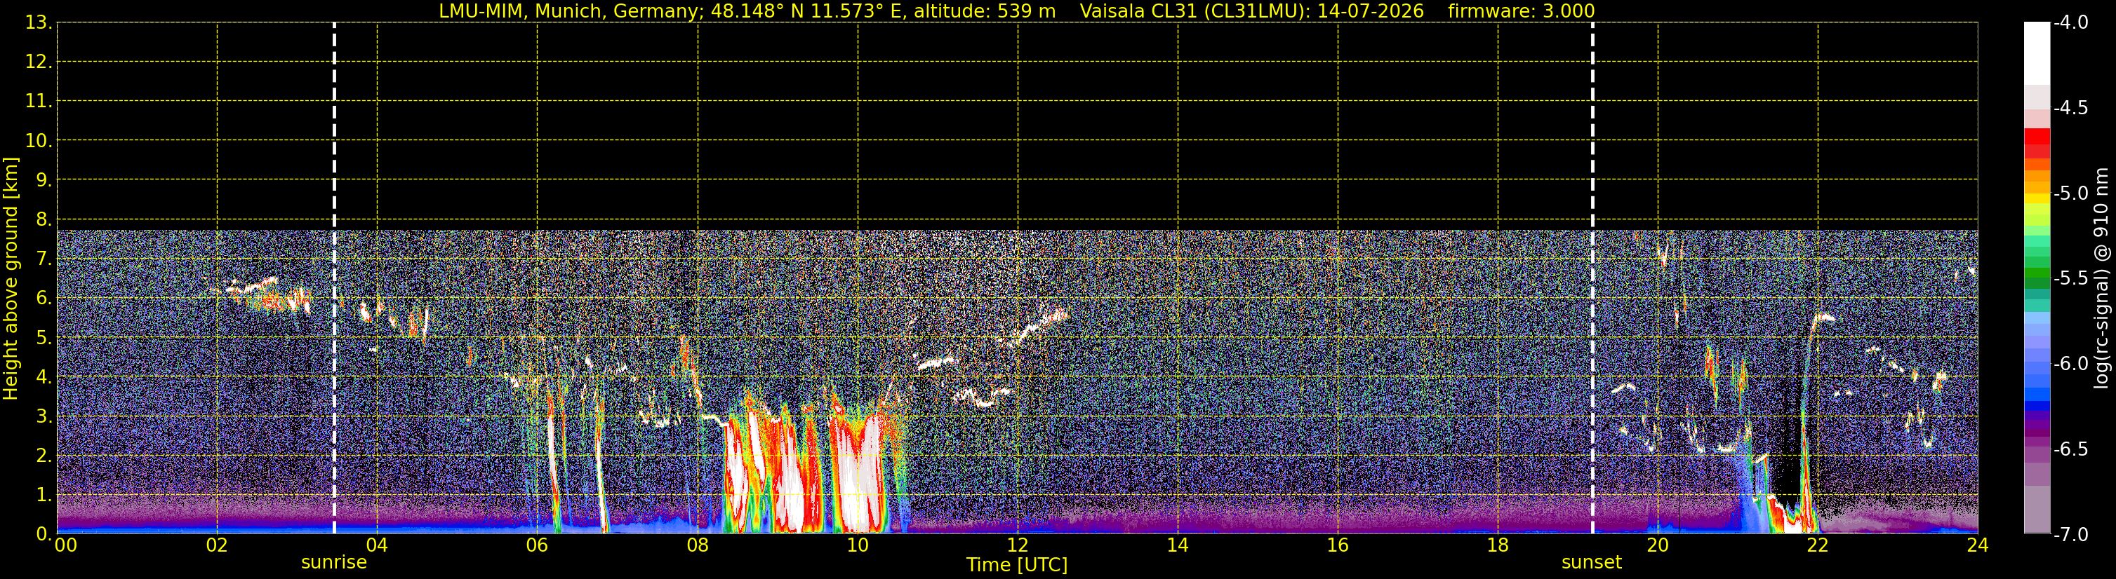Click the '3.' height axis tick label
The width and height of the screenshot is (2116, 579).
[44, 416]
